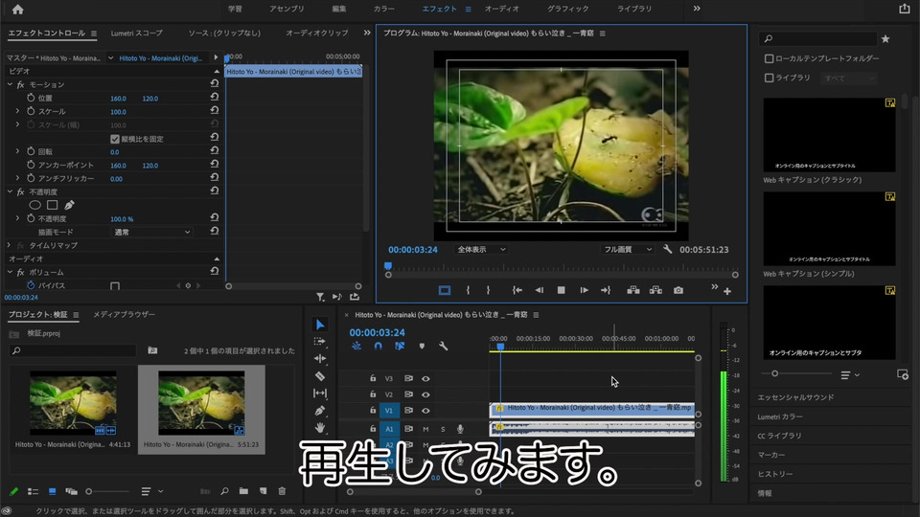Show more workspaces overflow chevron
This screenshot has height=517, width=920.
pyautogui.click(x=697, y=9)
